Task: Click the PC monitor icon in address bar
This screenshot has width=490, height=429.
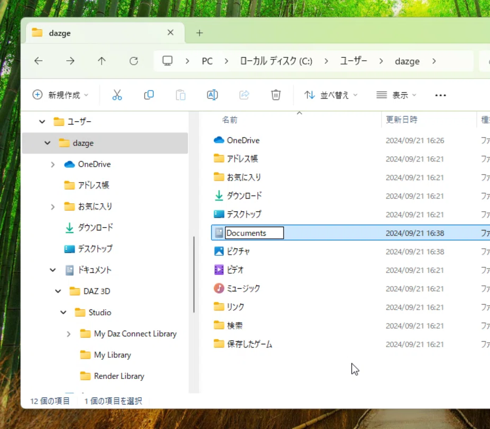Action: [168, 61]
